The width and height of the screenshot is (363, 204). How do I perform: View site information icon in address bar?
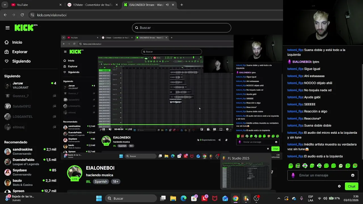(32, 15)
